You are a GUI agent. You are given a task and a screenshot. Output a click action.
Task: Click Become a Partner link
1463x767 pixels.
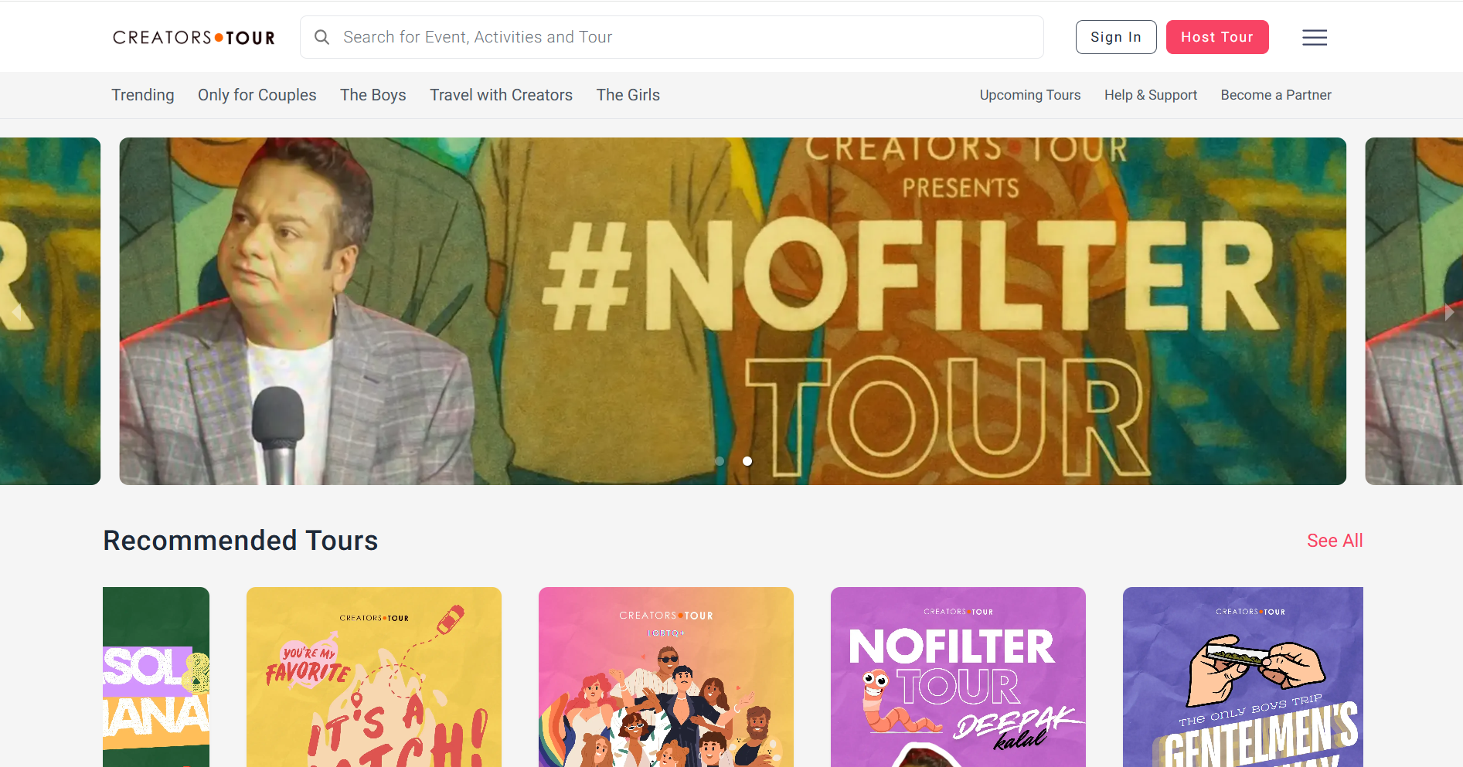pos(1275,95)
